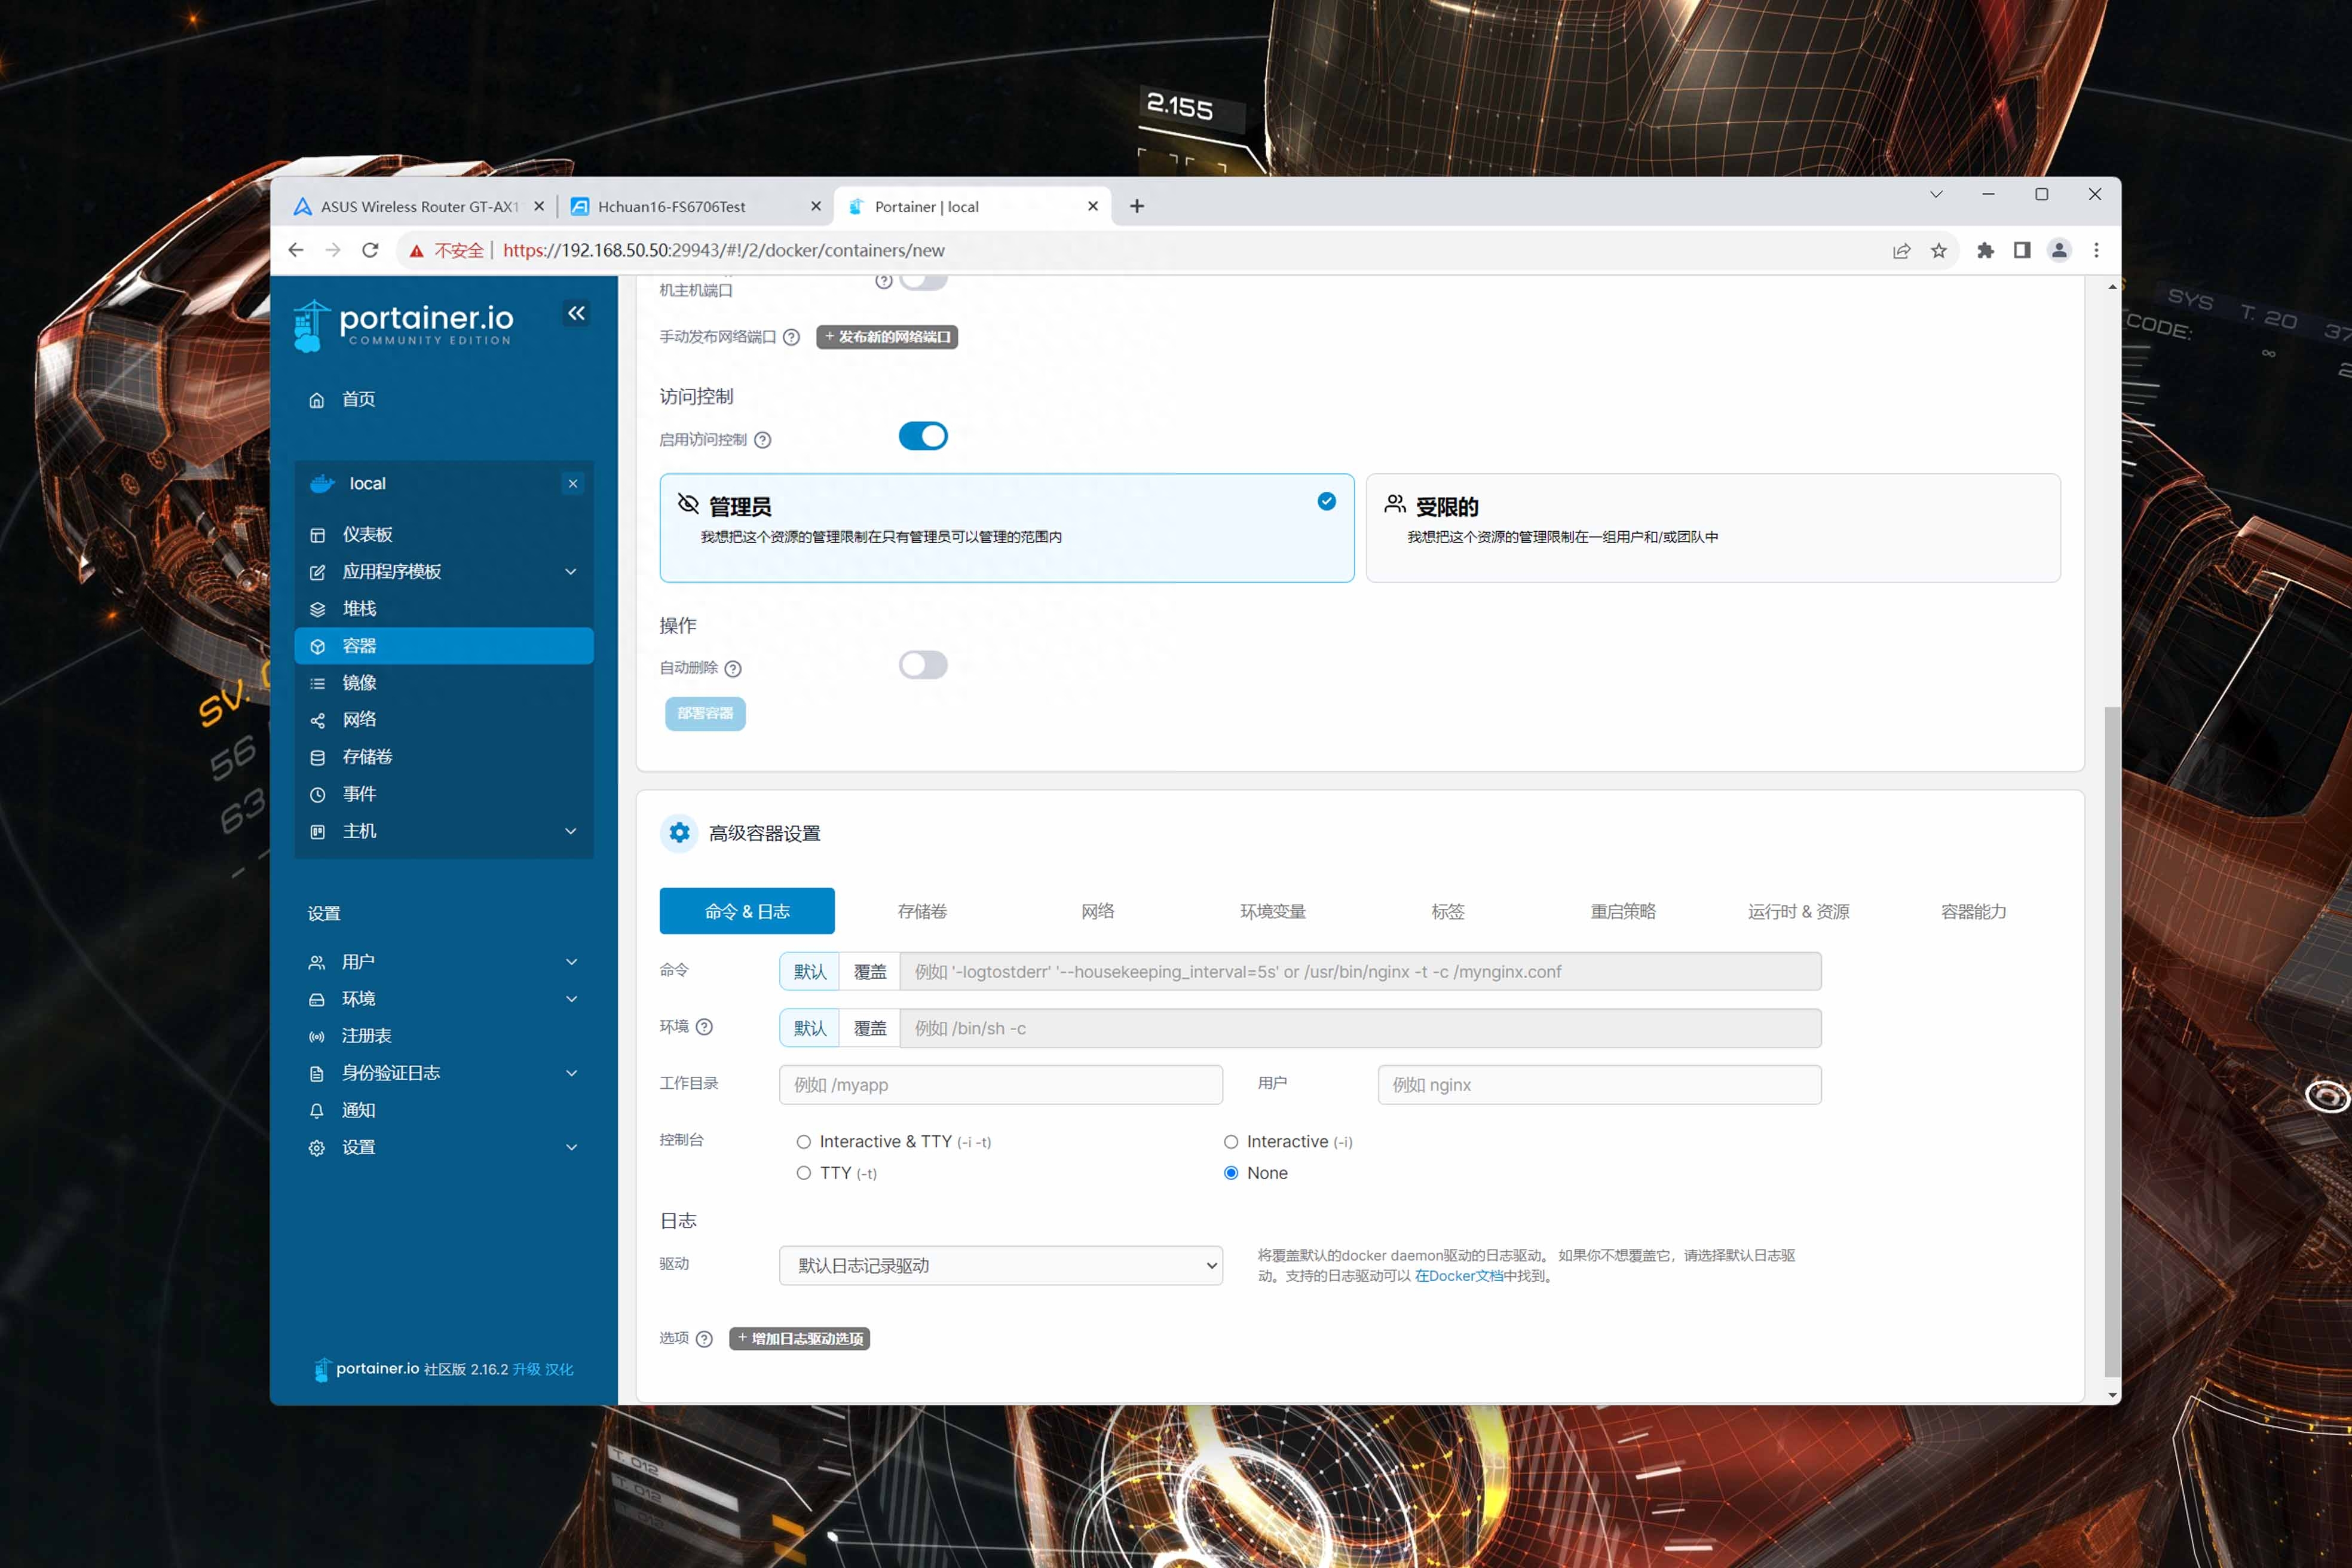Click the portainer.io logo
The width and height of the screenshot is (2352, 1568).
pos(404,325)
